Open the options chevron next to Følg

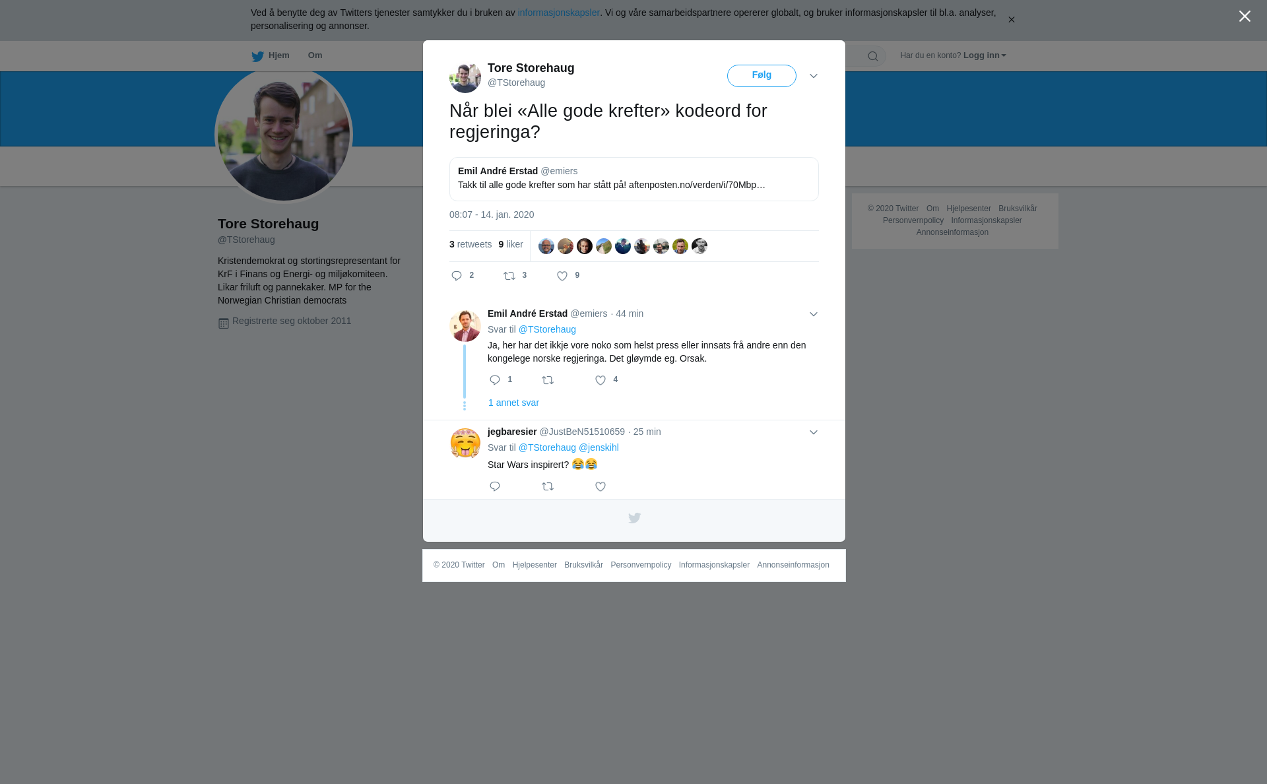(814, 76)
